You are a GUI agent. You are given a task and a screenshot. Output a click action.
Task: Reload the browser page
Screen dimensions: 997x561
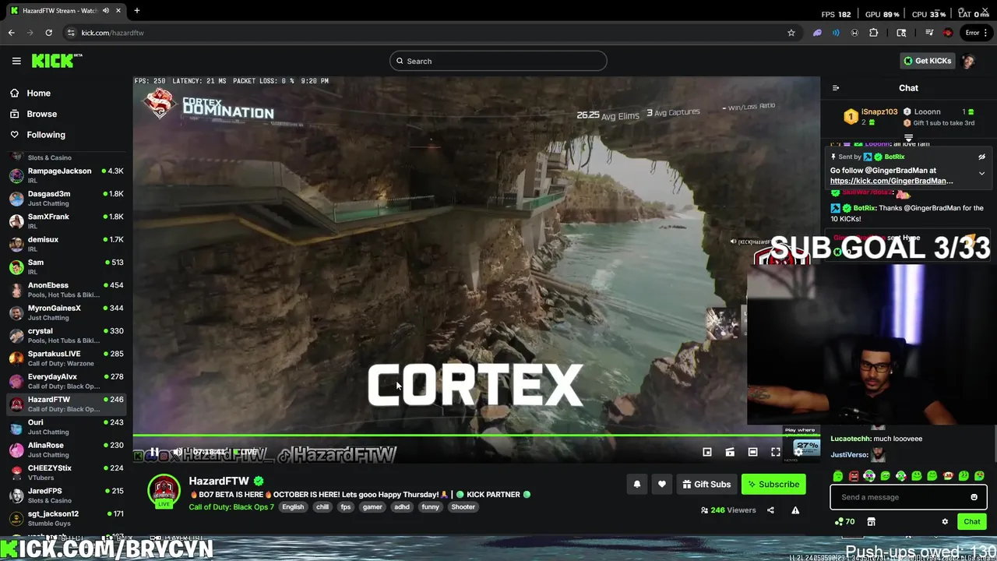pos(48,33)
